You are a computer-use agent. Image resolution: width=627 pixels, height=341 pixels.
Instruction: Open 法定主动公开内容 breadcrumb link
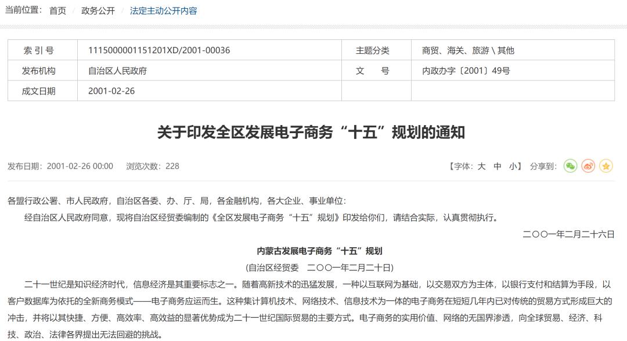(164, 11)
